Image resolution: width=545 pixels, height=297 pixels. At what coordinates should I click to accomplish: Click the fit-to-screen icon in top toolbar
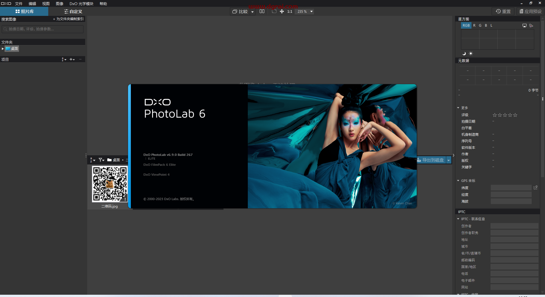[274, 11]
